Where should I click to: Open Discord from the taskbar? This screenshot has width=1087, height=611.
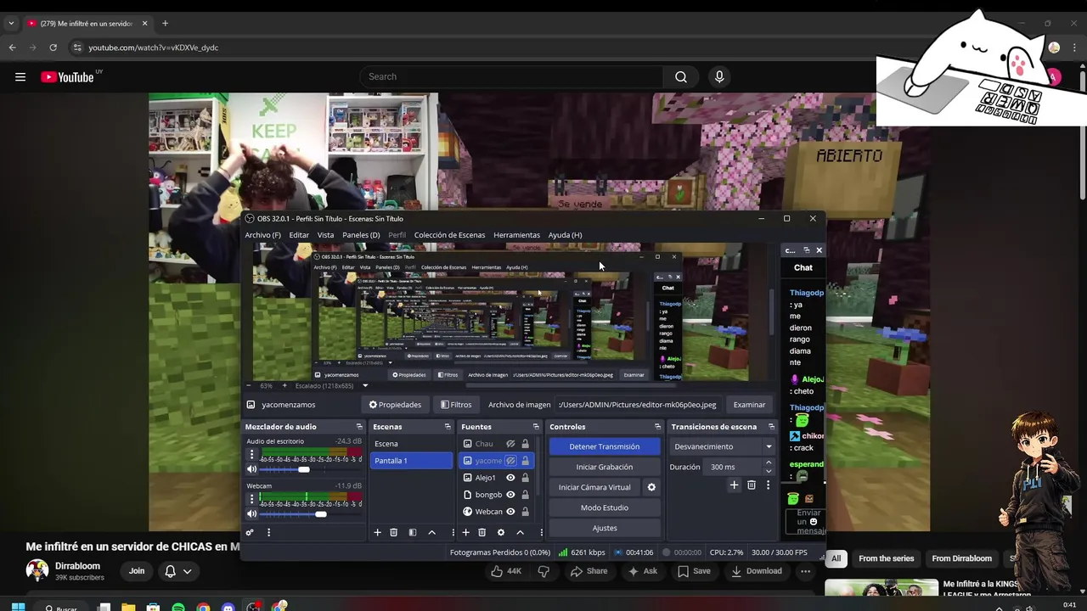click(228, 608)
